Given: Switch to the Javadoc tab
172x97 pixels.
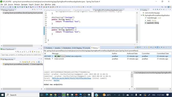Looking at the screenshot, I should (x=57, y=48).
